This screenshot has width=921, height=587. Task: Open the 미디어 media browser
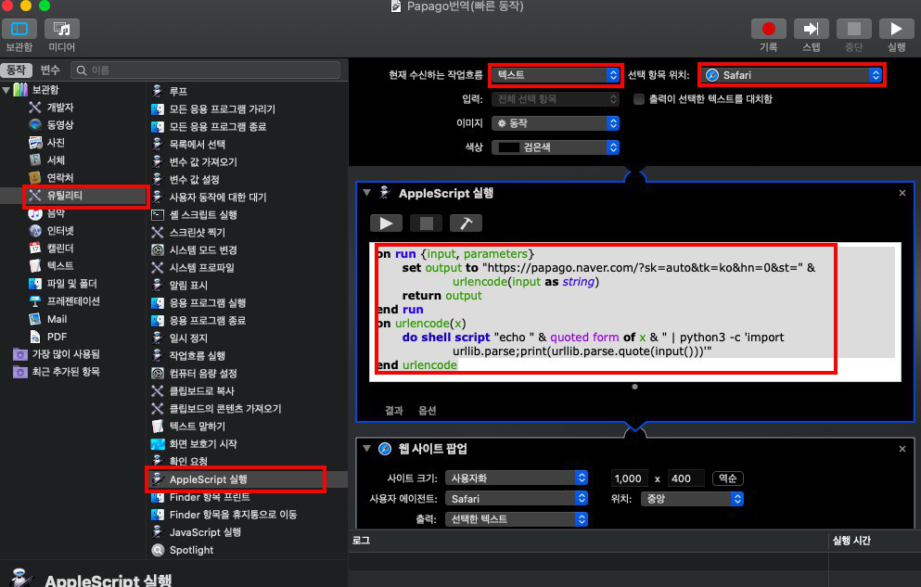click(x=61, y=29)
